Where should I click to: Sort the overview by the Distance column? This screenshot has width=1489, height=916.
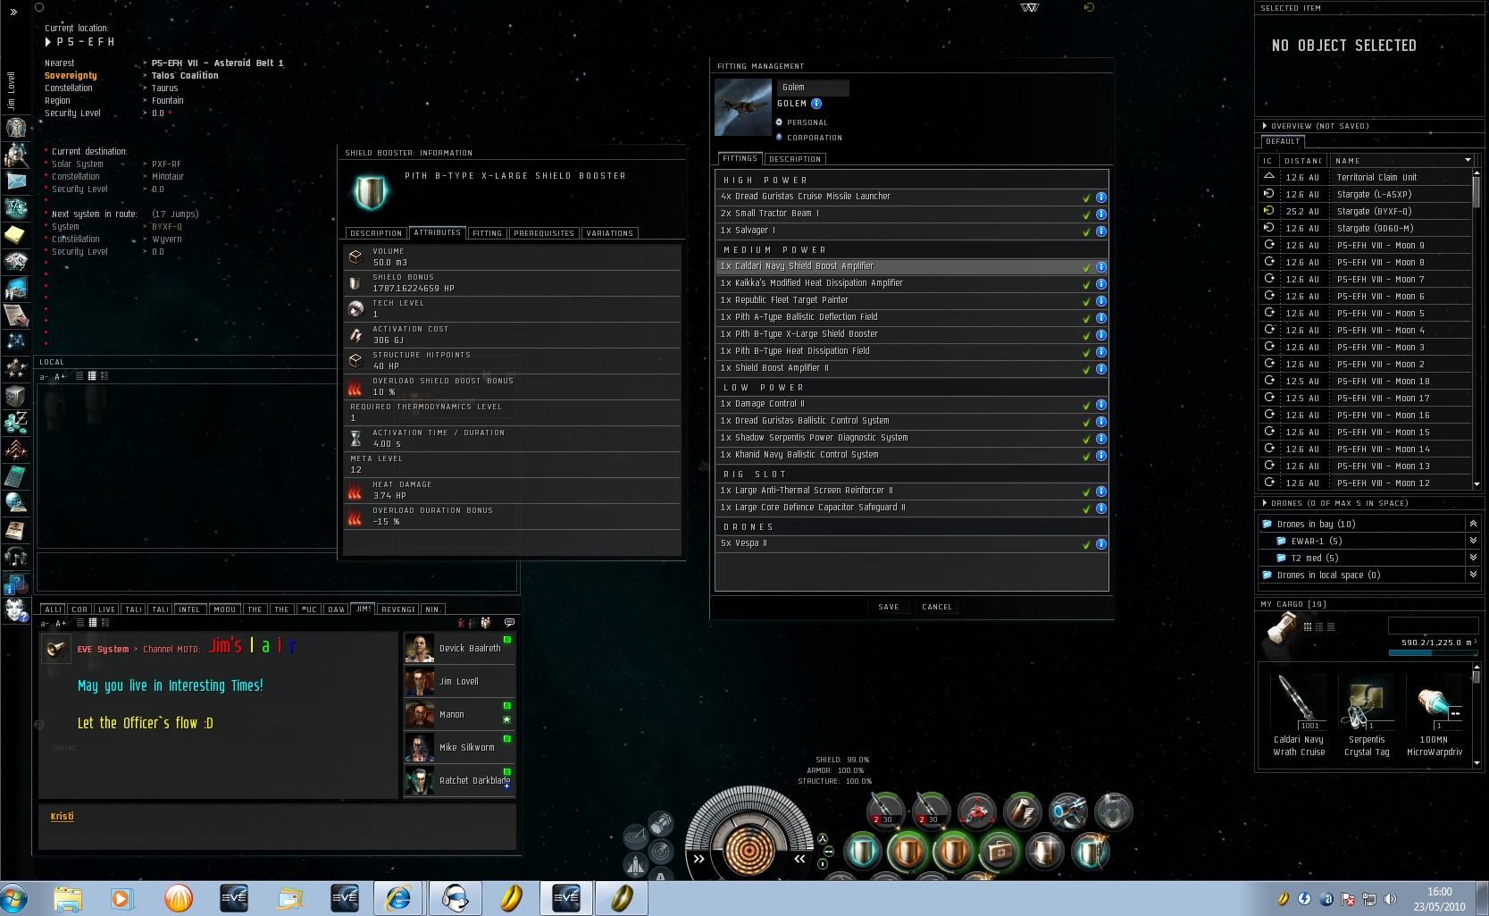[1303, 161]
